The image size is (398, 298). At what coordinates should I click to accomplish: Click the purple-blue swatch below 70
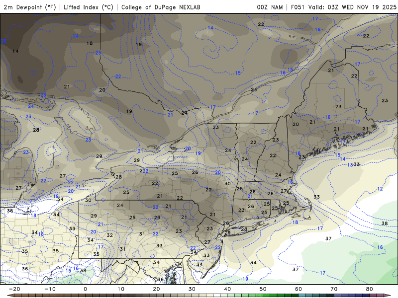[338, 296]
